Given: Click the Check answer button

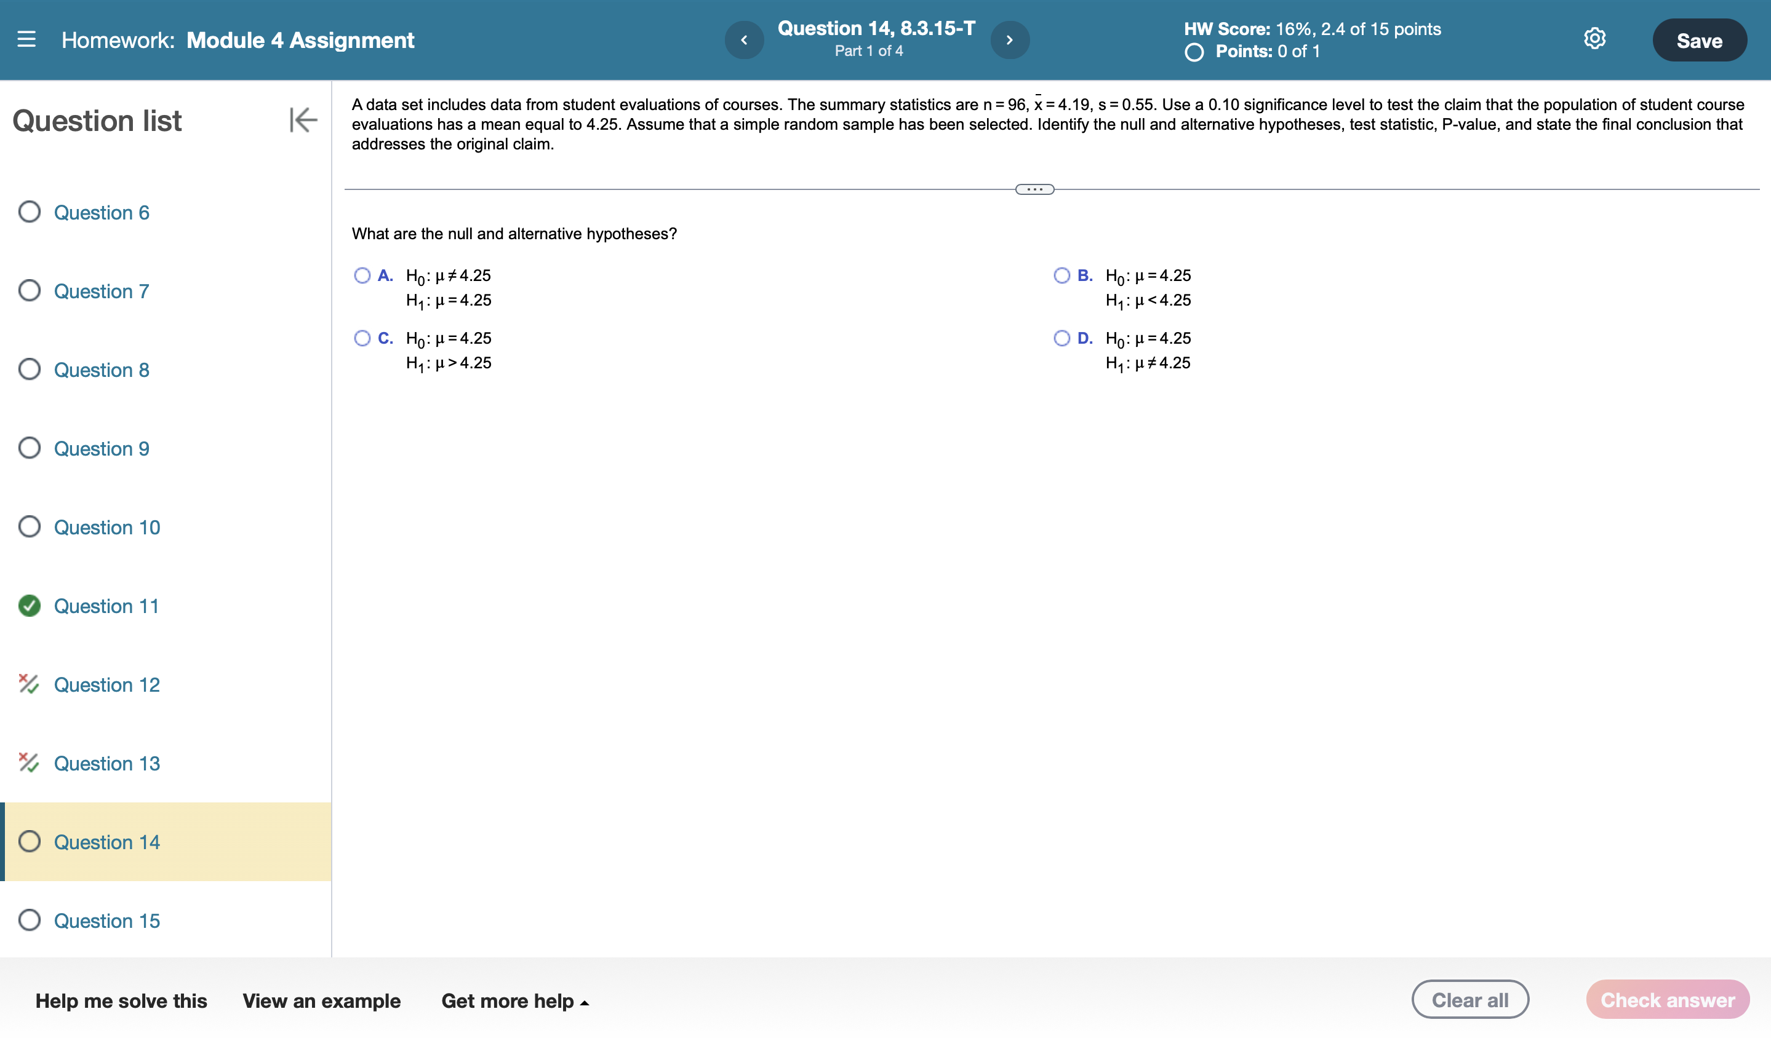Looking at the screenshot, I should (1667, 999).
